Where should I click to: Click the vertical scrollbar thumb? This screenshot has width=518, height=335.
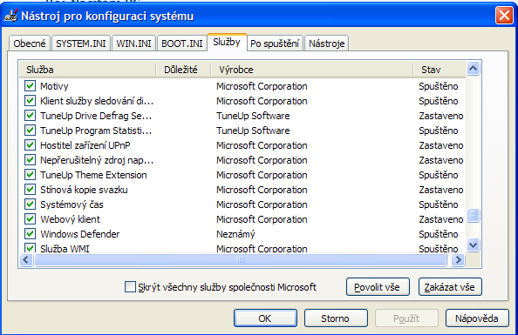[473, 215]
